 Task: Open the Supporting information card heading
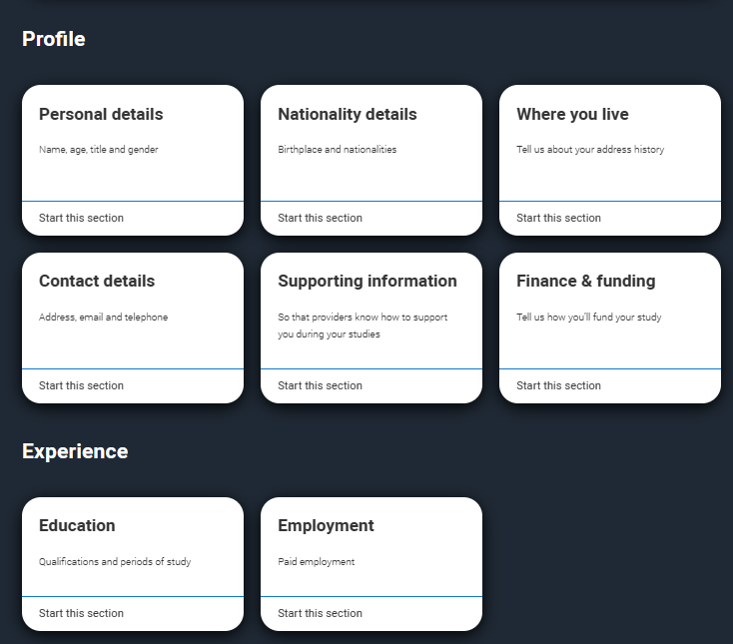pos(367,281)
